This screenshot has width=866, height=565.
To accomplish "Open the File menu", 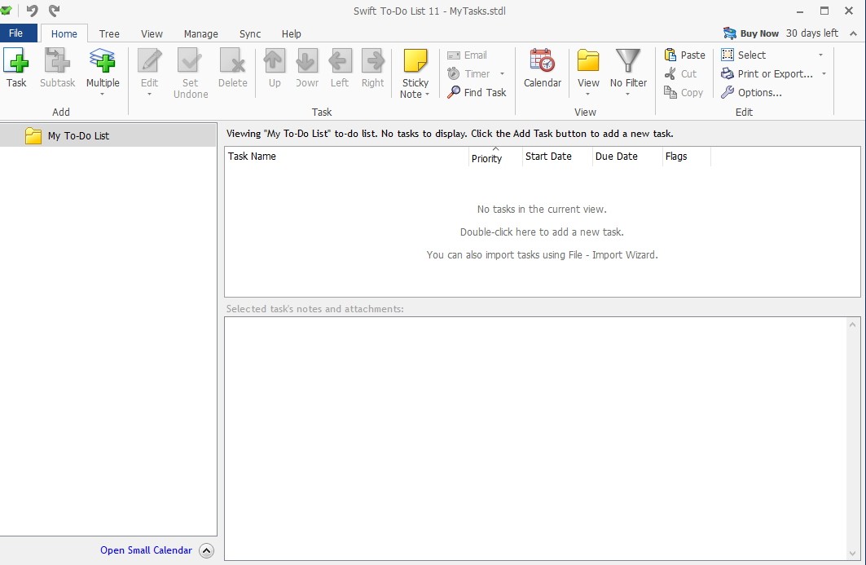I will [x=16, y=33].
